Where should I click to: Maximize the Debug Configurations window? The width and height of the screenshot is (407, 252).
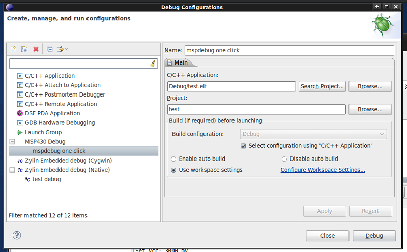coord(386,7)
